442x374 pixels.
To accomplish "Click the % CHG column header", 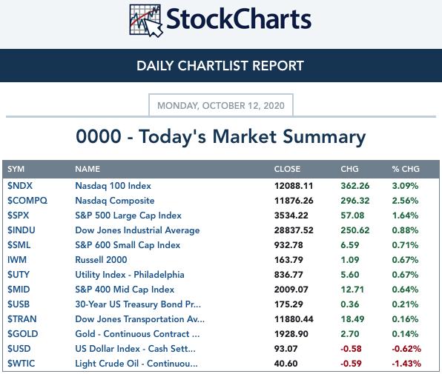I will coord(406,169).
